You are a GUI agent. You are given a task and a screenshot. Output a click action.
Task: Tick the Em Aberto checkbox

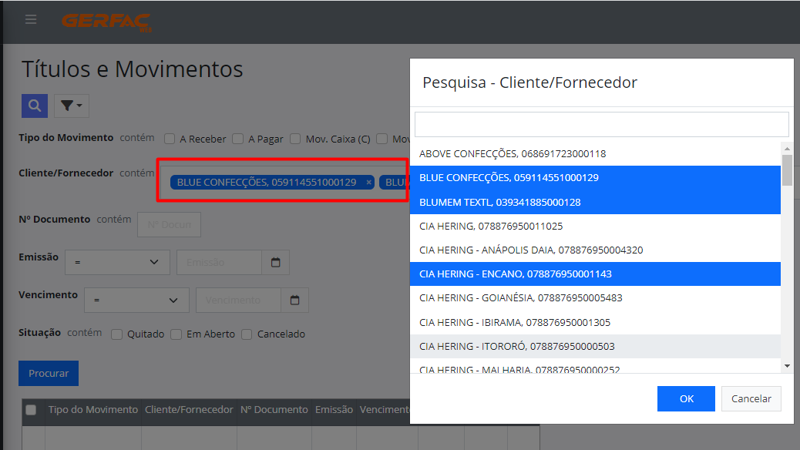176,334
